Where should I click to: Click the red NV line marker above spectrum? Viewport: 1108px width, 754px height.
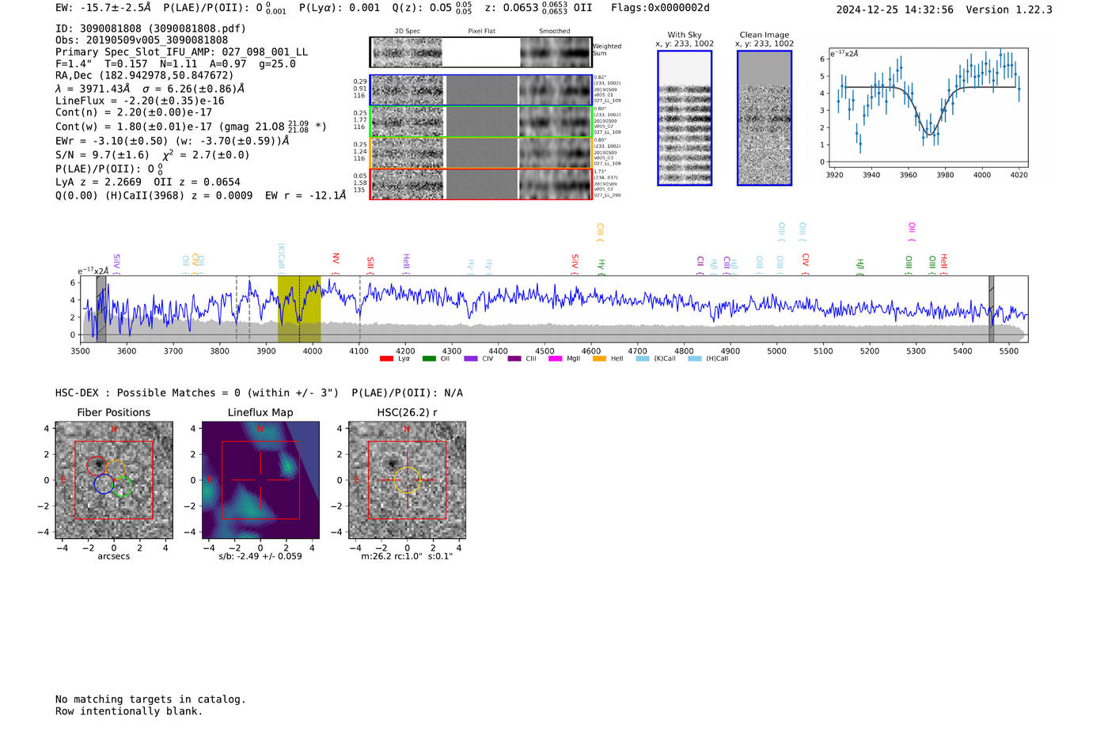(x=336, y=260)
